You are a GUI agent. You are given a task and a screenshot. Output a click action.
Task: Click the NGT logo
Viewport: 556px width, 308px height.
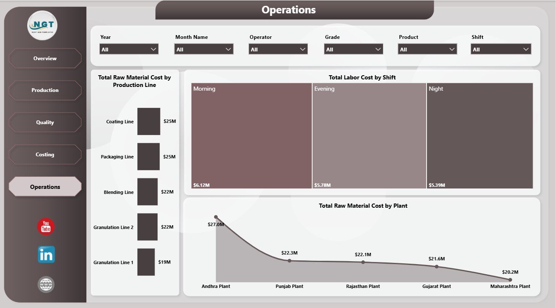tap(42, 25)
